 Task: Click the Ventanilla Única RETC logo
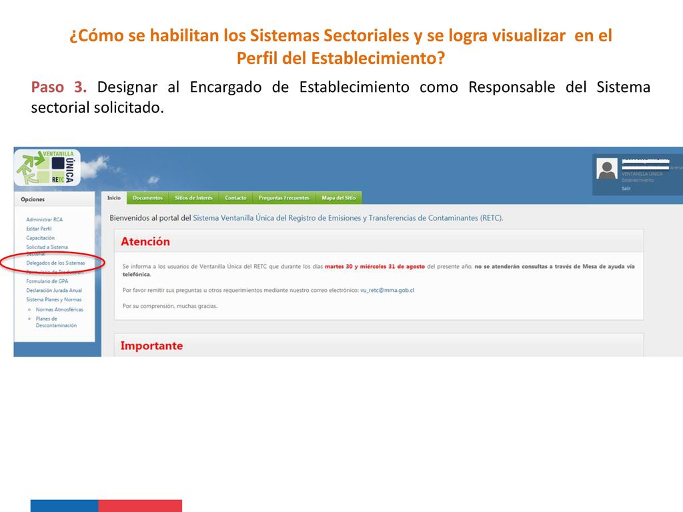47,167
